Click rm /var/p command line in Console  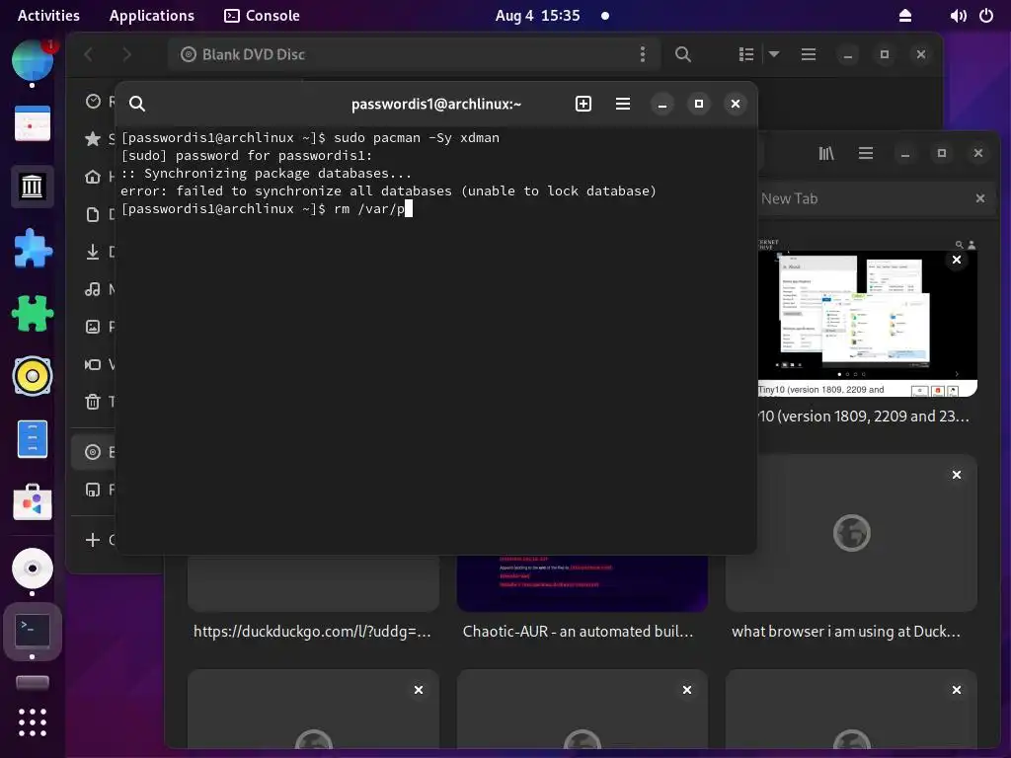pyautogui.click(x=267, y=209)
